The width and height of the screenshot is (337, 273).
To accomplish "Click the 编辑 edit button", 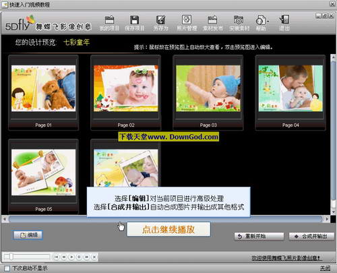I will click(28, 235).
